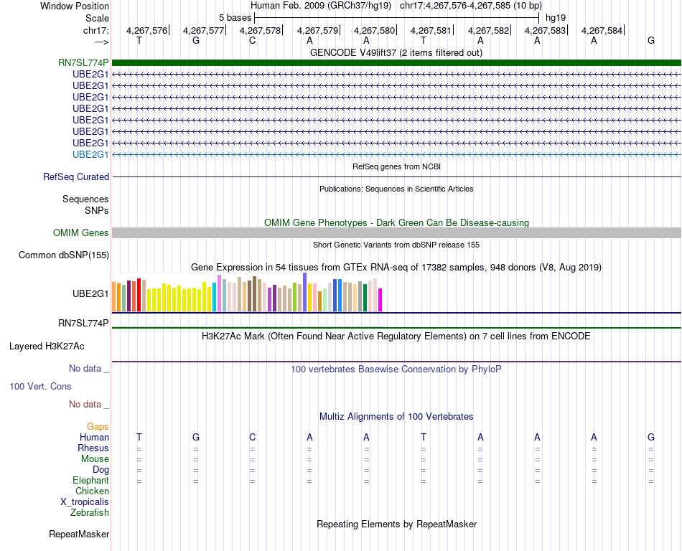Click the chr17:4,267,576-4,267,585 position text
Screen dimensions: 682x551
(471, 6)
